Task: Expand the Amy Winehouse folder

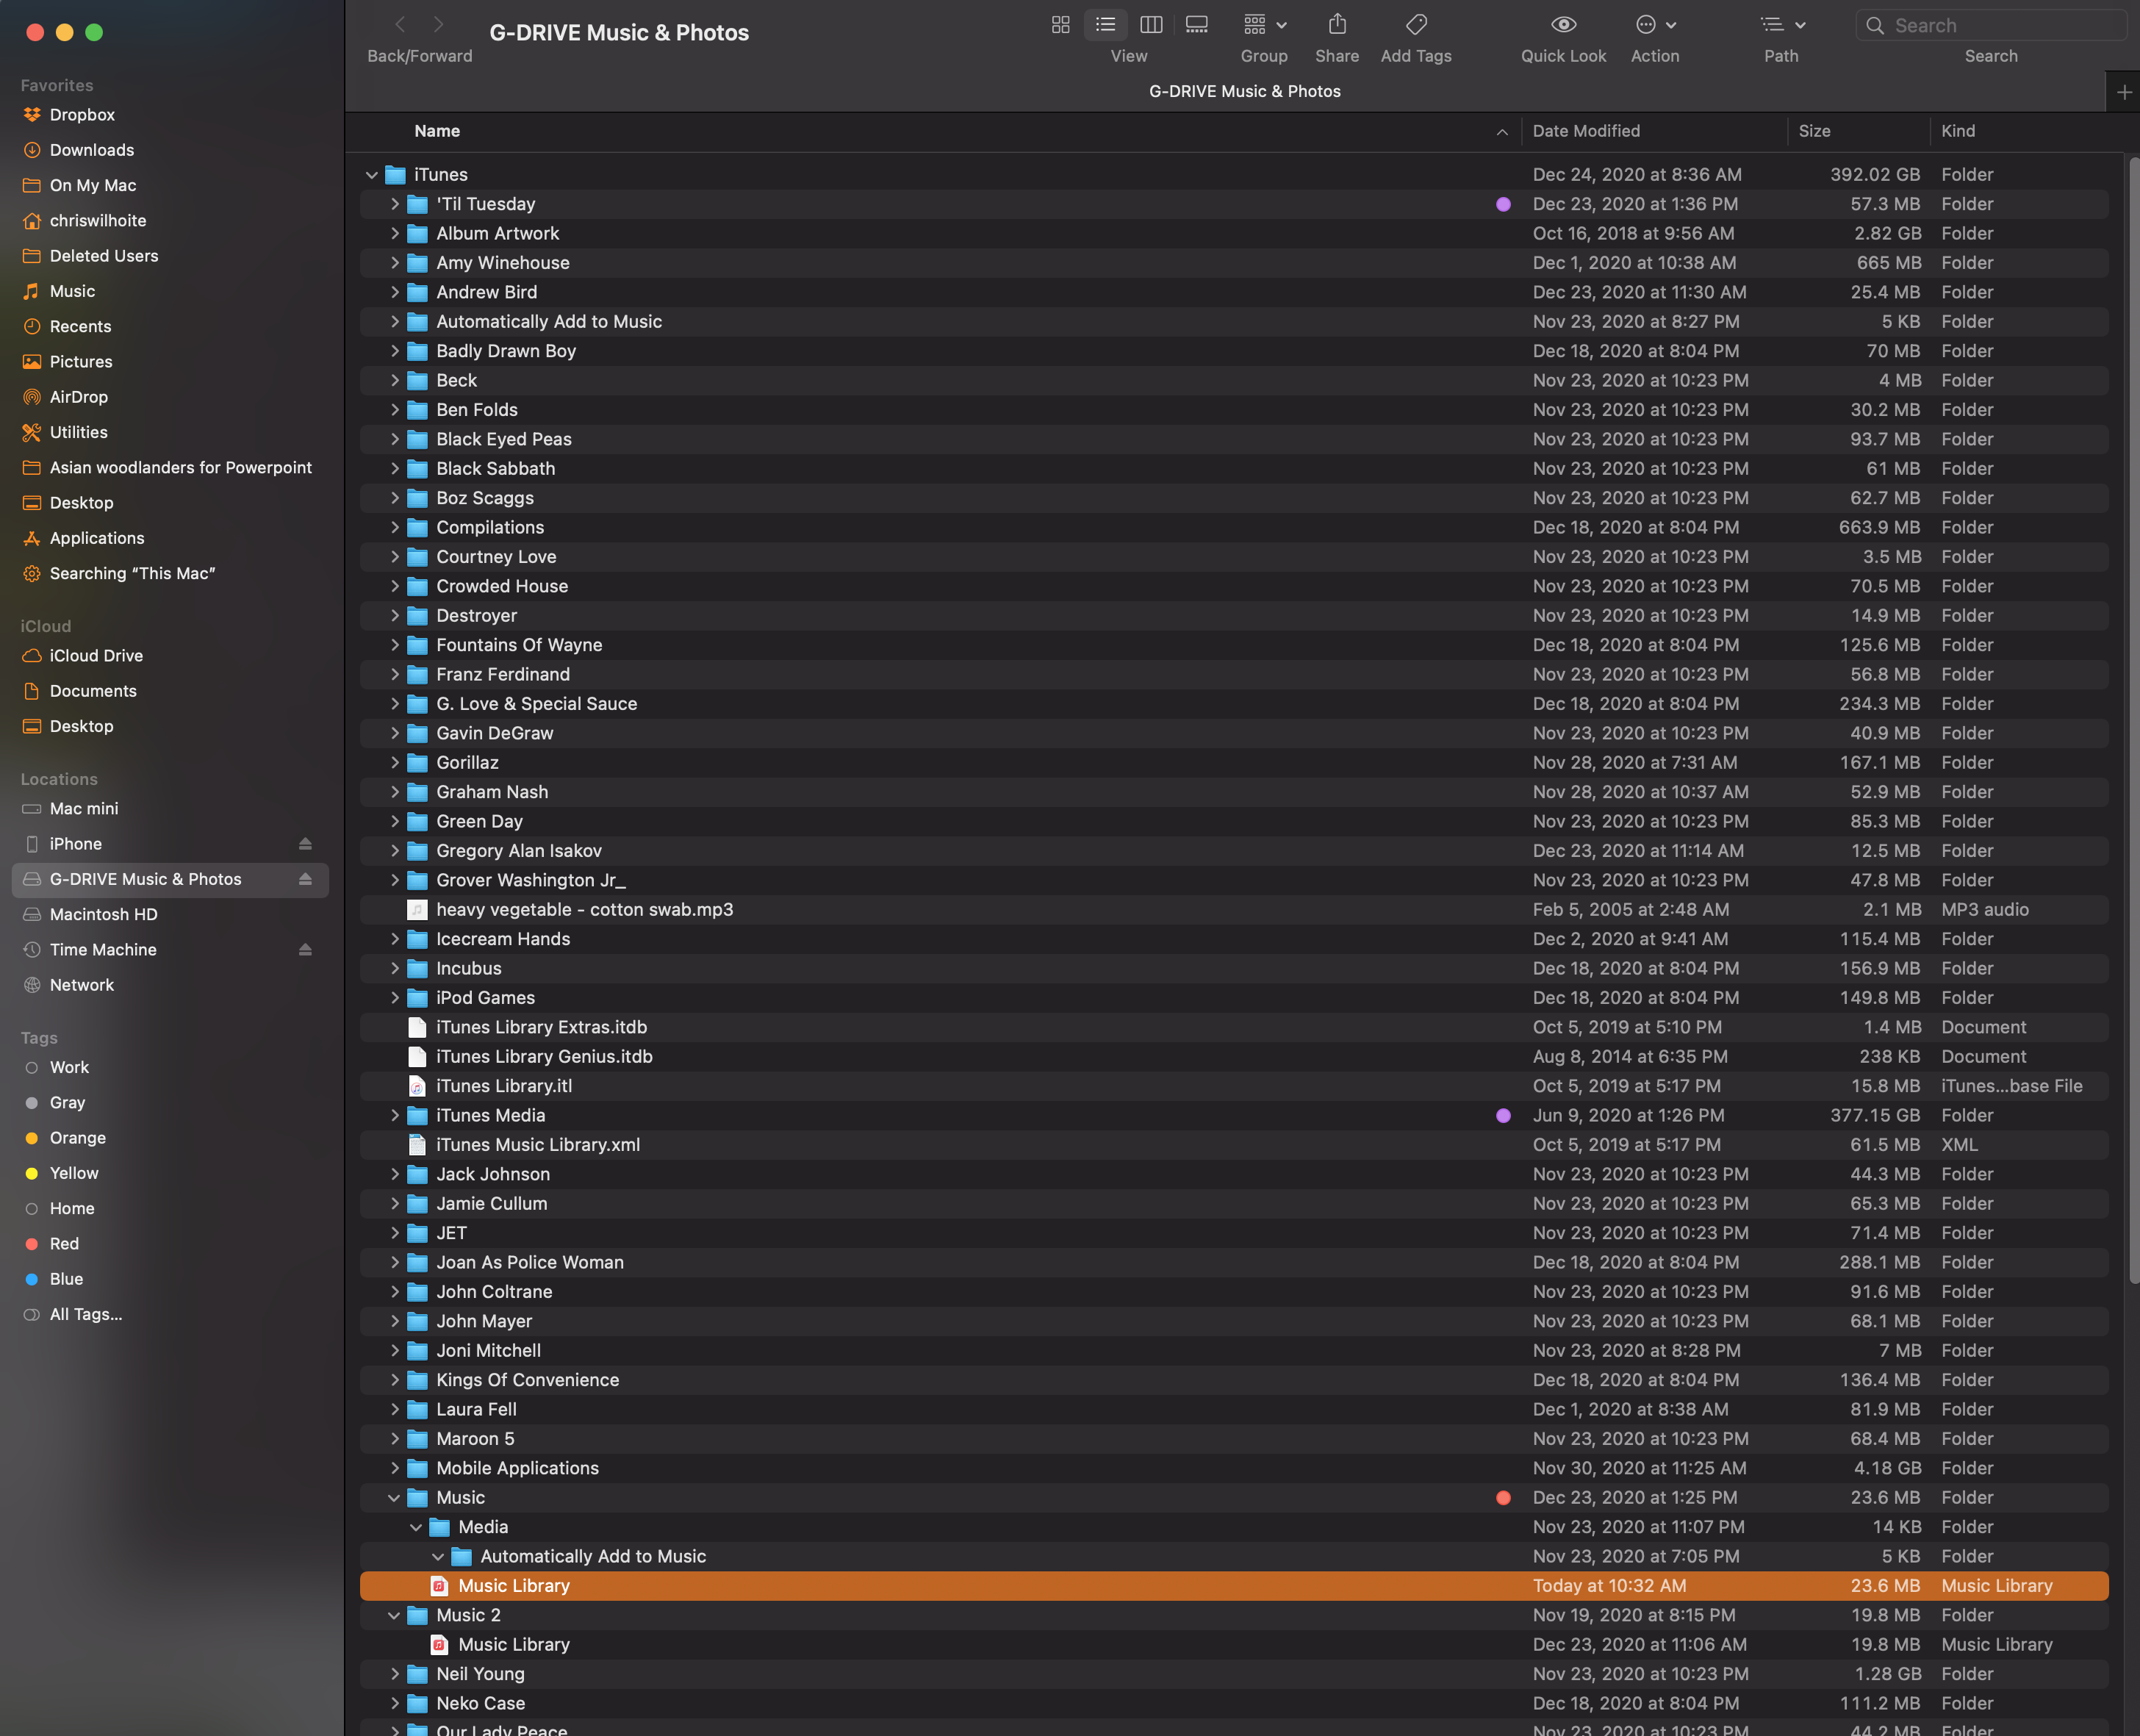Action: (x=394, y=263)
